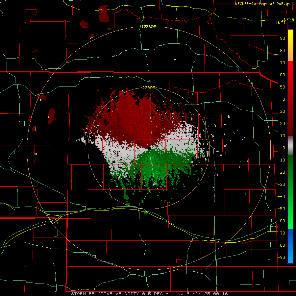The image size is (296, 296).
Task: Click the -40 scale label
Action: pos(281,197)
